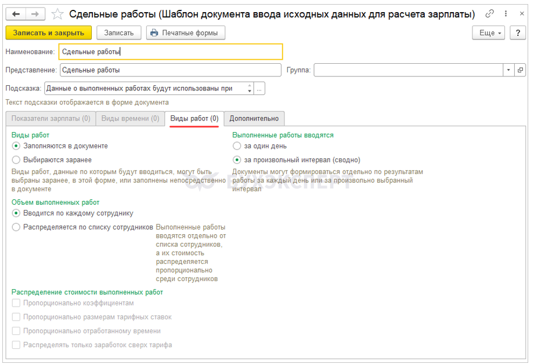Add to favorites with the star icon

(57, 14)
